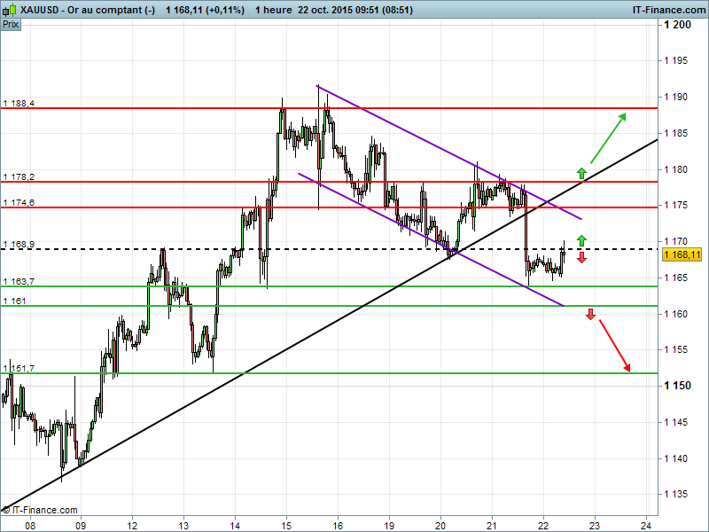Click the 1 140 price axis value
This screenshot has height=532, width=709.
pos(675,458)
